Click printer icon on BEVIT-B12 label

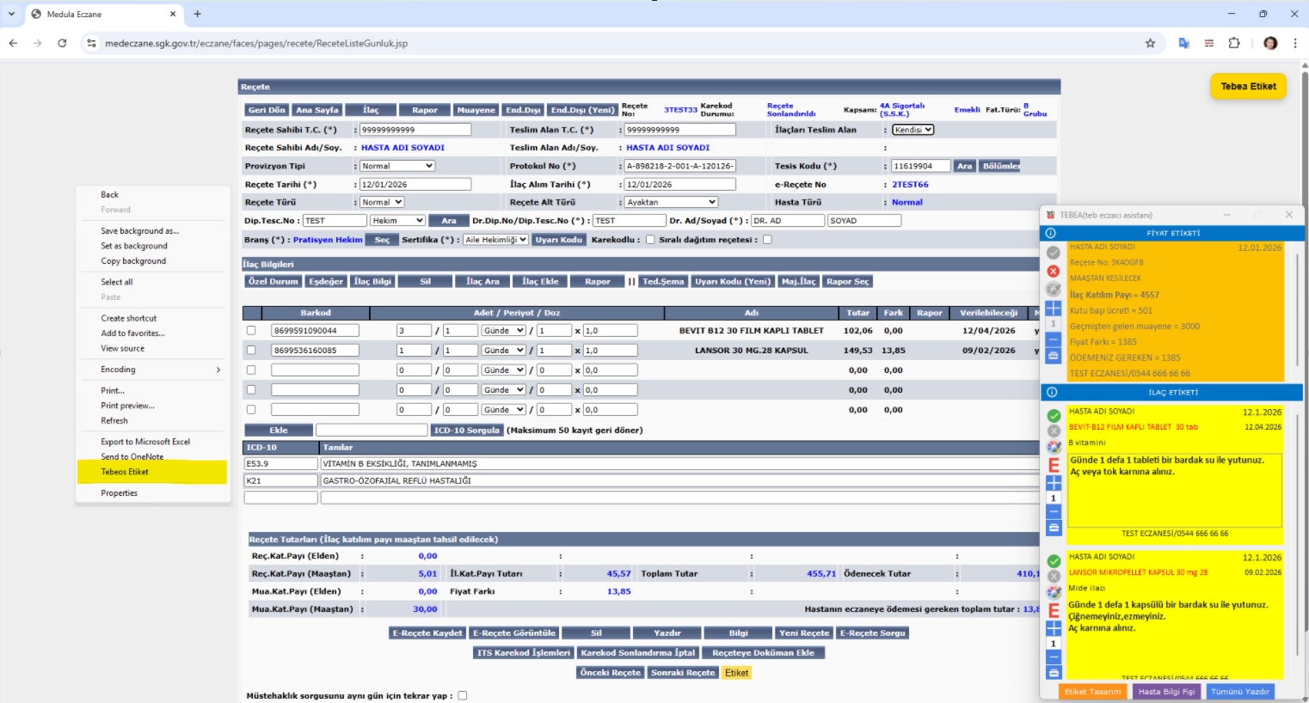click(1054, 528)
